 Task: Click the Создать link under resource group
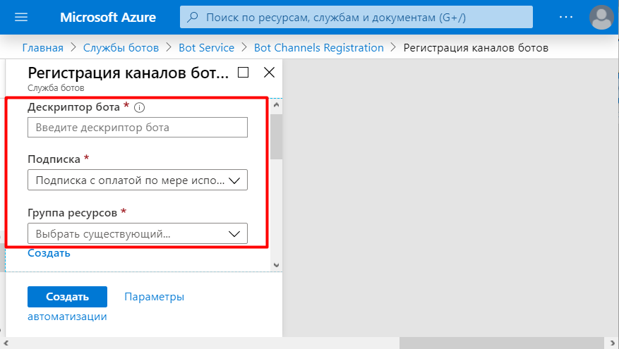(x=49, y=253)
